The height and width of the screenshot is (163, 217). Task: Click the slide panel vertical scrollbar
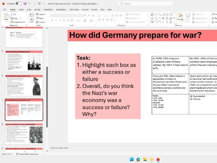(x=47, y=97)
